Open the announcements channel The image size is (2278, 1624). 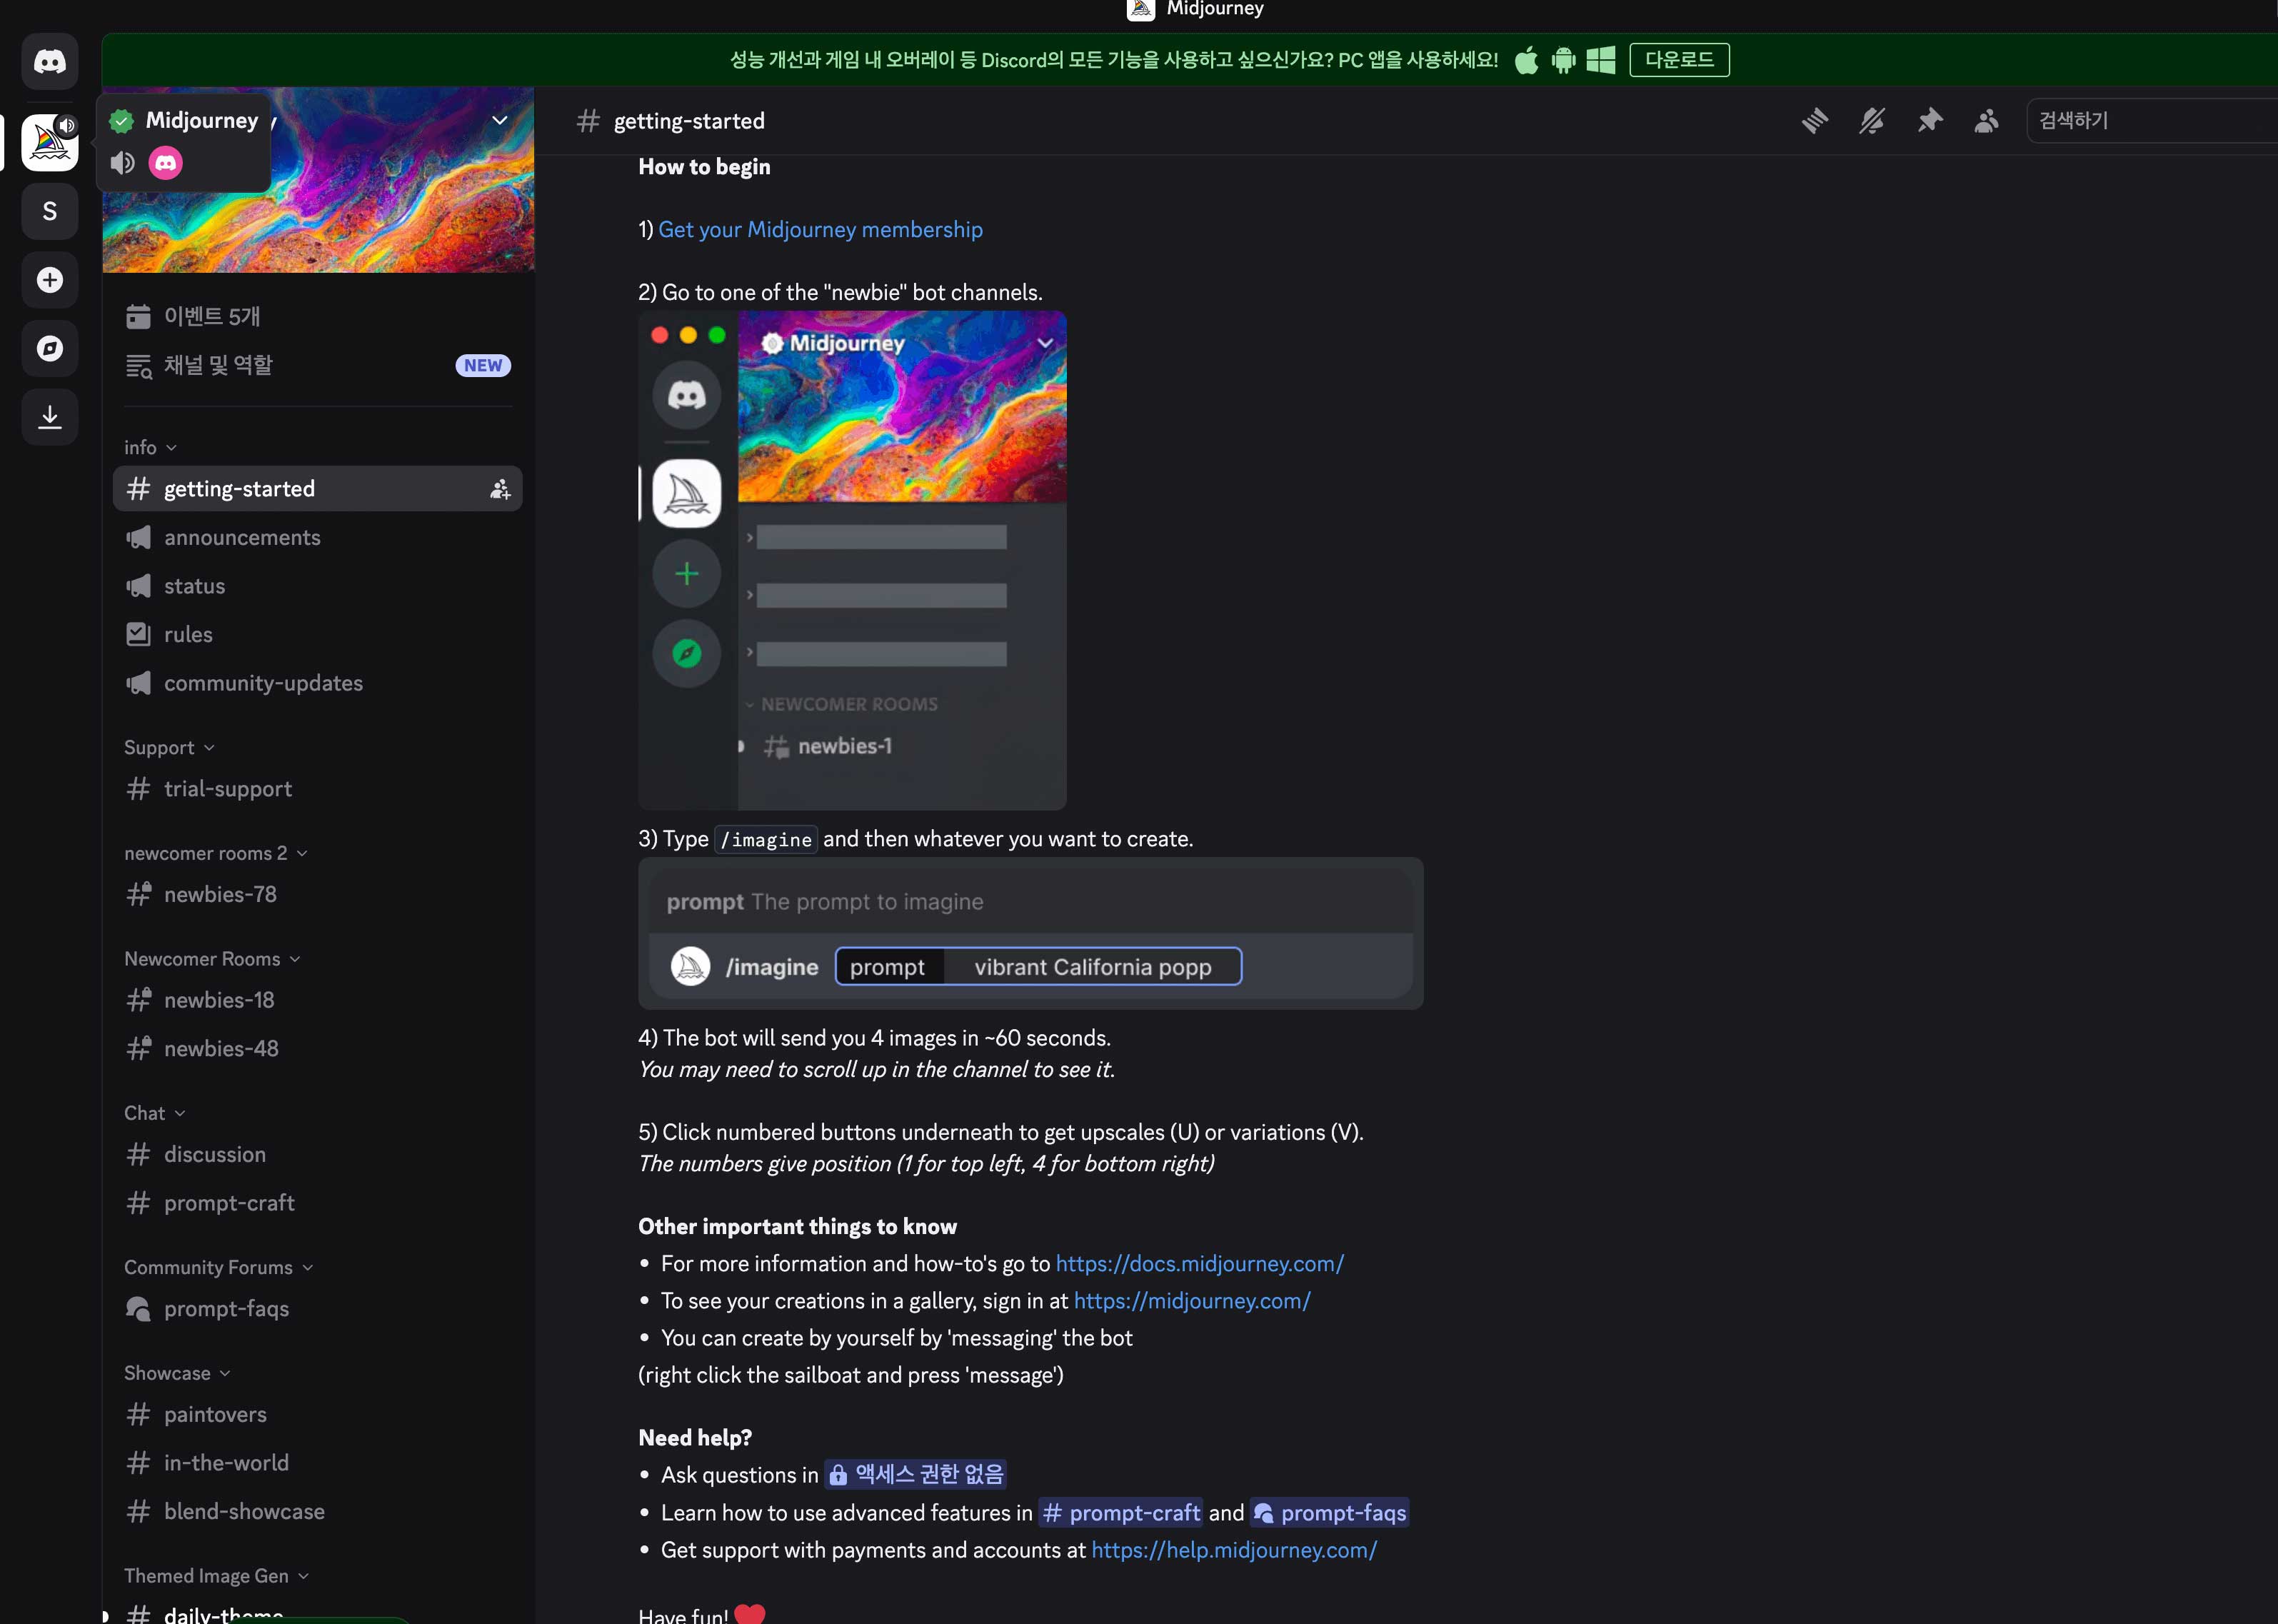(x=242, y=538)
